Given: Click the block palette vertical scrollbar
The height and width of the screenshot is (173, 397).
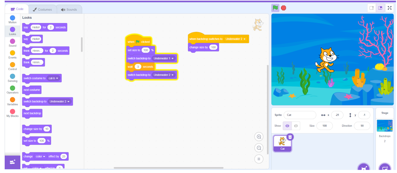Looking at the screenshot, I should coord(82,44).
